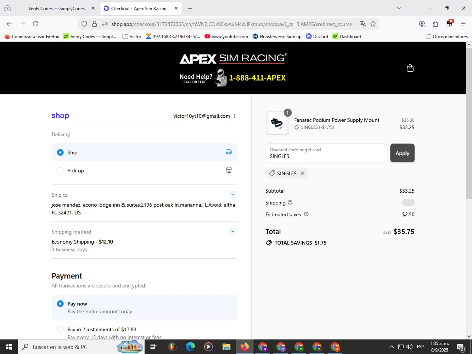Switch to Verify Codes — SimplyCodes tab

pos(57,8)
